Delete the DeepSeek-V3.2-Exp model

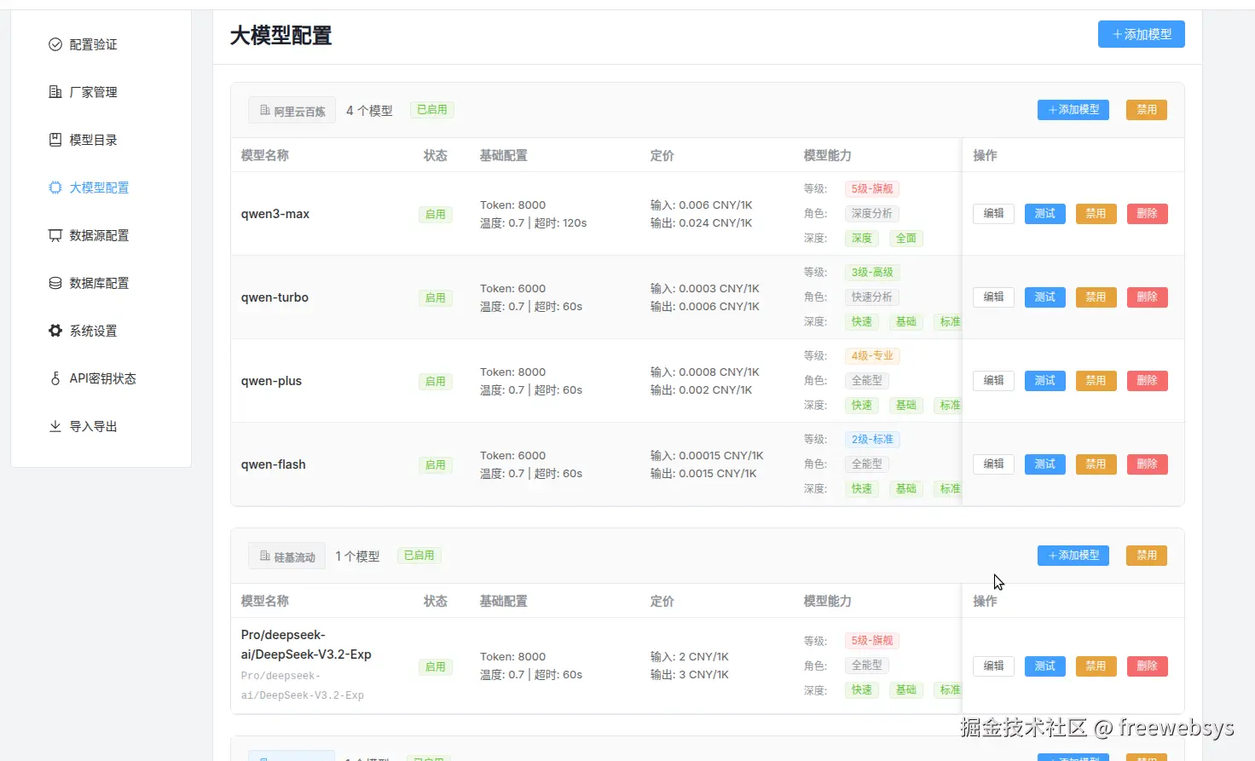pos(1147,666)
